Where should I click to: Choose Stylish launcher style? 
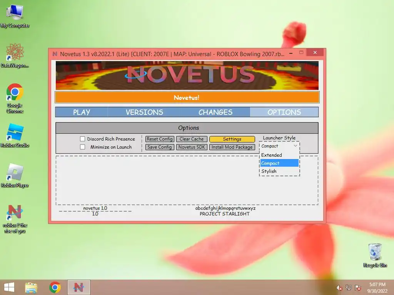tap(279, 171)
